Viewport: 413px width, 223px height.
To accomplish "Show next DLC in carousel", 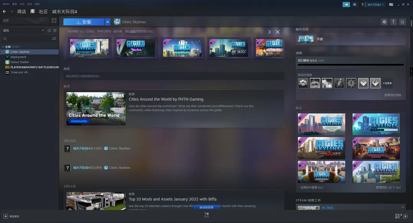I will click(x=269, y=32).
